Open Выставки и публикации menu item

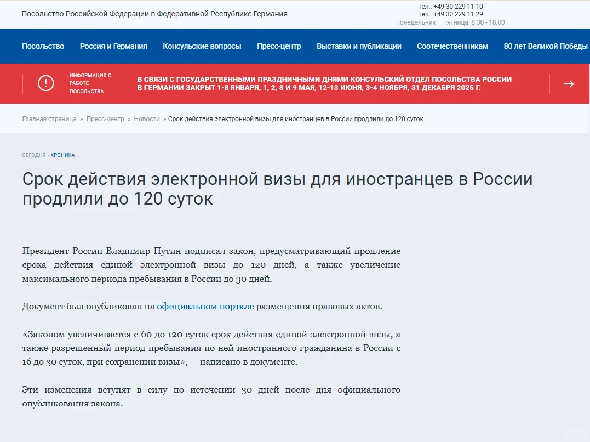(359, 46)
